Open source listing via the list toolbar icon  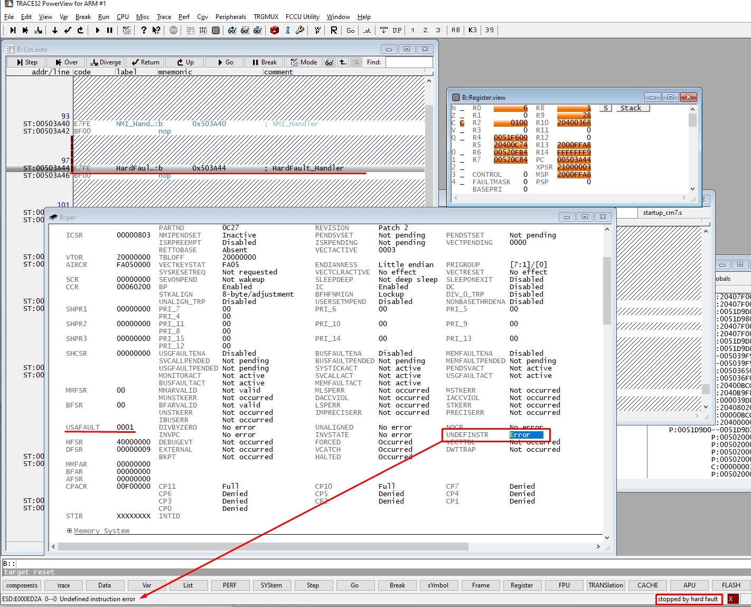[189, 30]
